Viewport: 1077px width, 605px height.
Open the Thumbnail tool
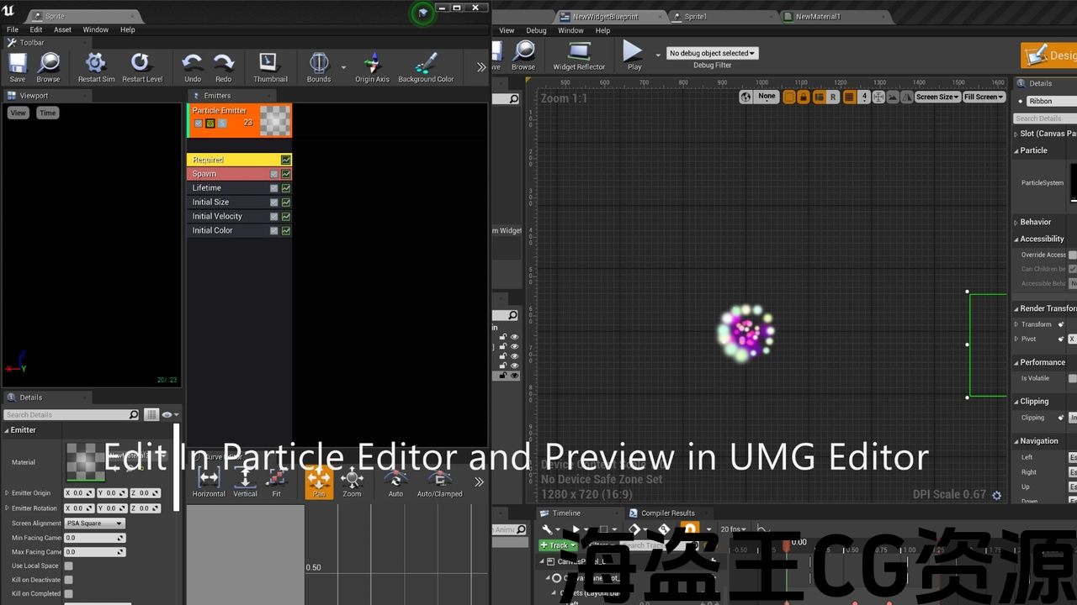tap(270, 64)
